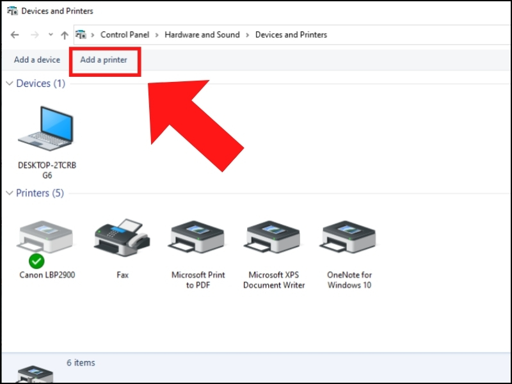512x384 pixels.
Task: Go up one folder level arrow
Action: (x=65, y=35)
